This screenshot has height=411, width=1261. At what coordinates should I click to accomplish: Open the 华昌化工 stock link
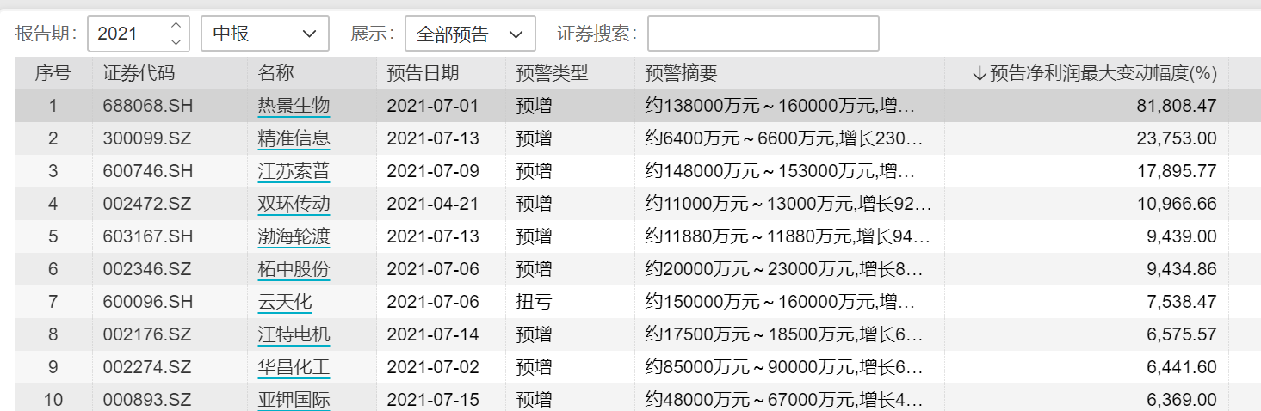coord(294,367)
